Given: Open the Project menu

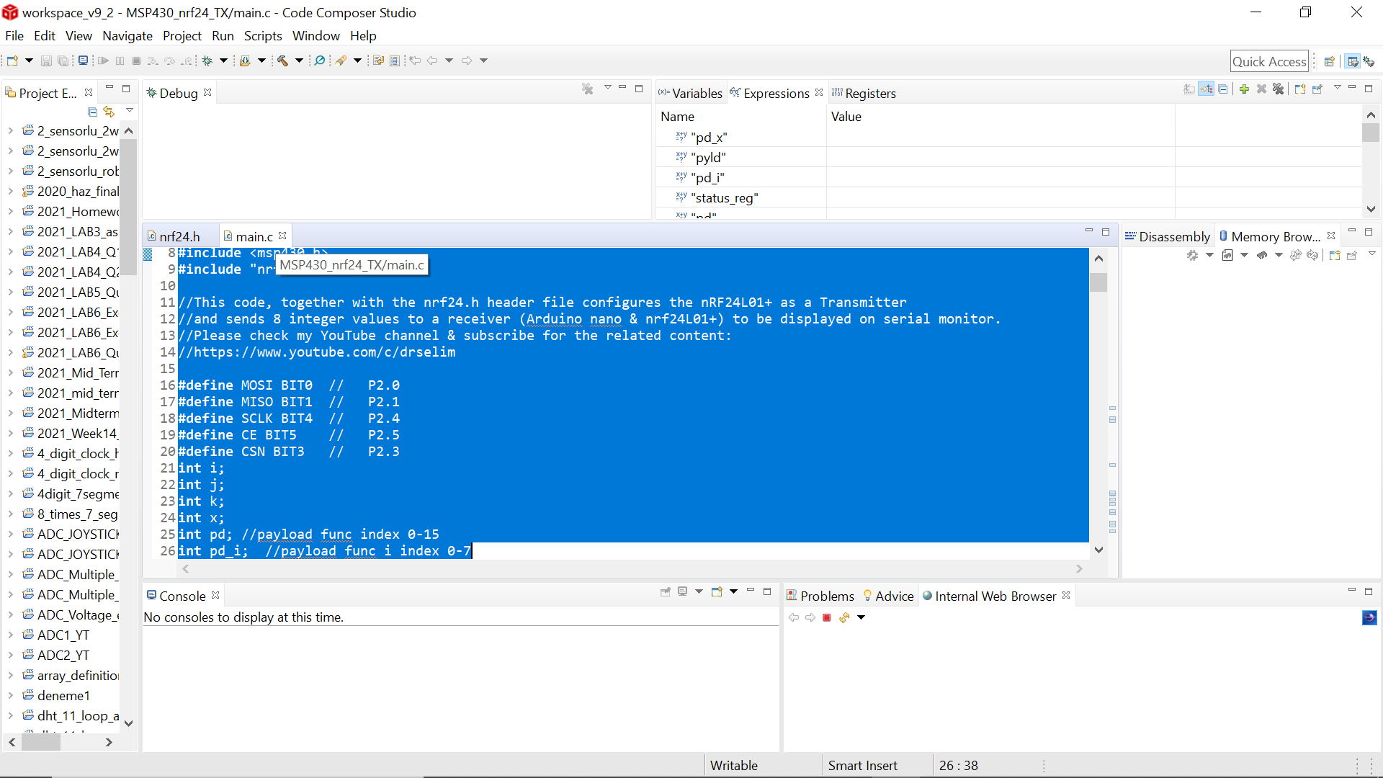Looking at the screenshot, I should click(182, 35).
